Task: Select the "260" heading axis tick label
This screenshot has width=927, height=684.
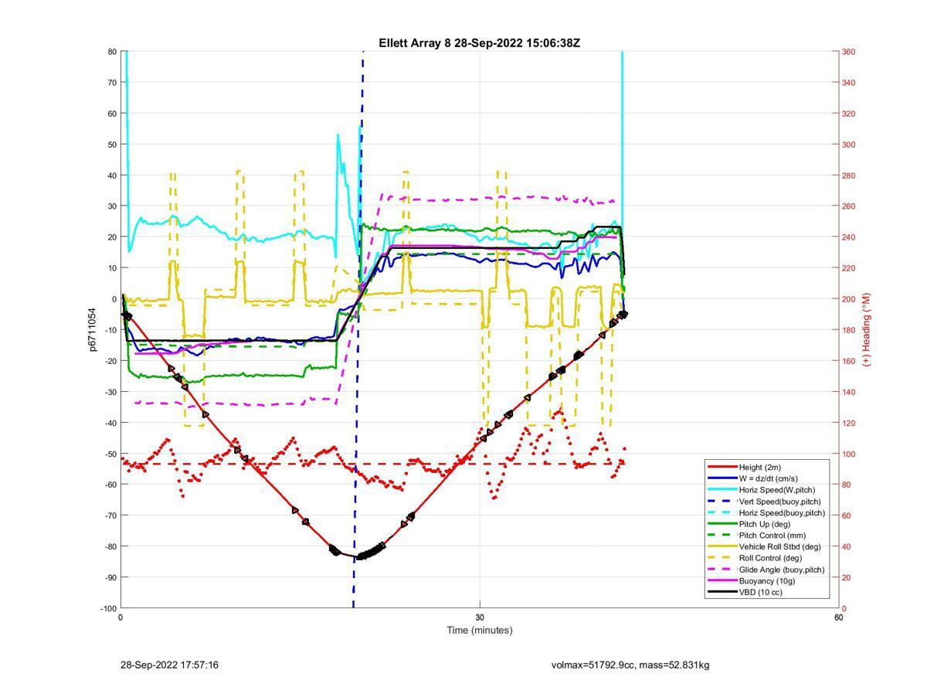Action: pyautogui.click(x=849, y=206)
